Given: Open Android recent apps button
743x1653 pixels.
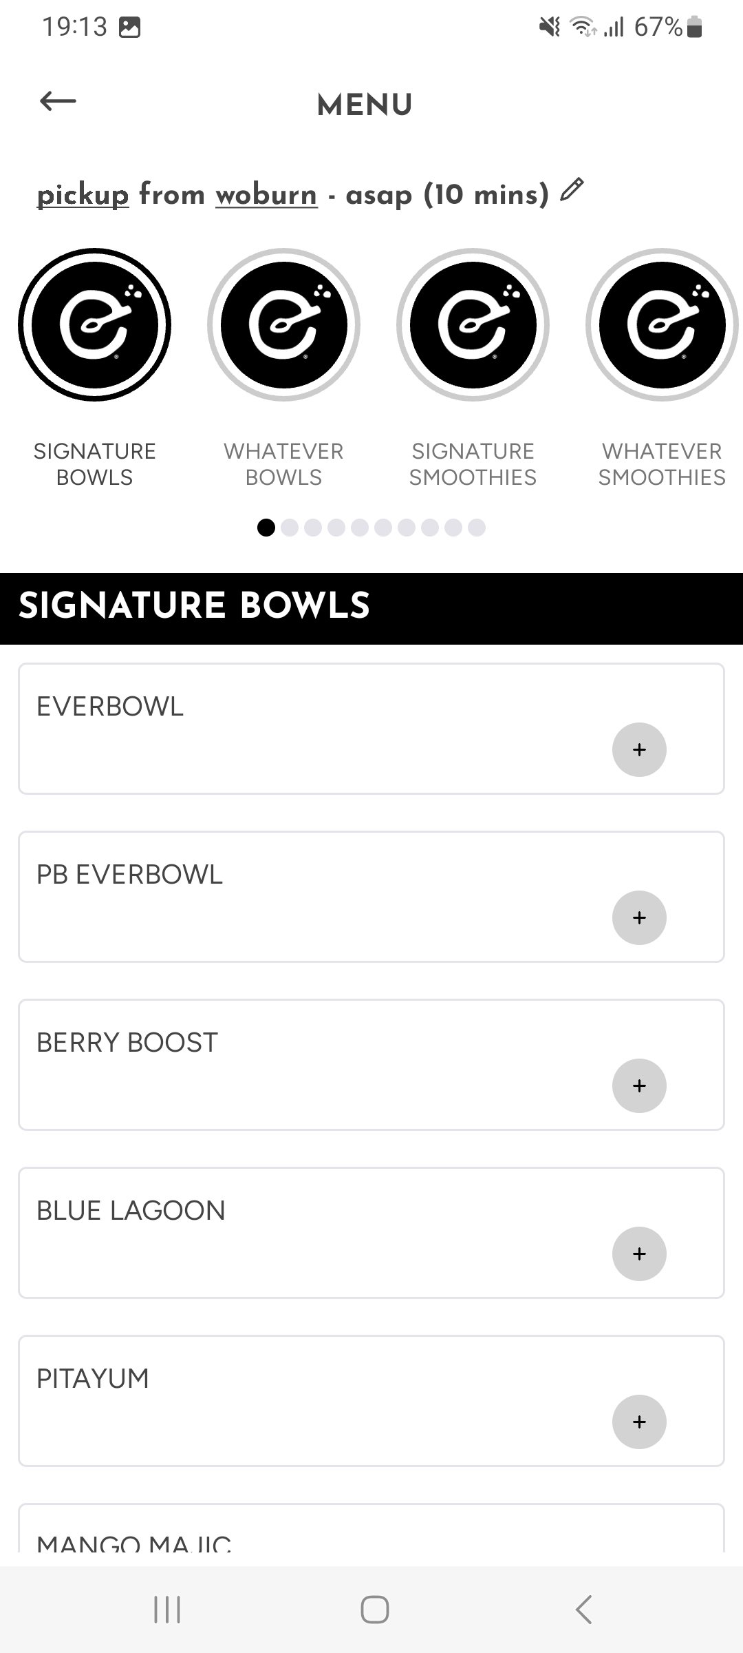Looking at the screenshot, I should tap(167, 1610).
